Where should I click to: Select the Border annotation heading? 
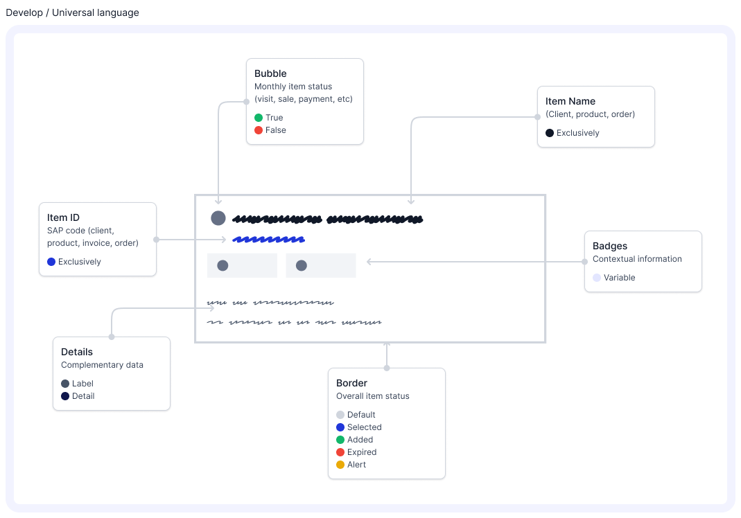coord(351,383)
